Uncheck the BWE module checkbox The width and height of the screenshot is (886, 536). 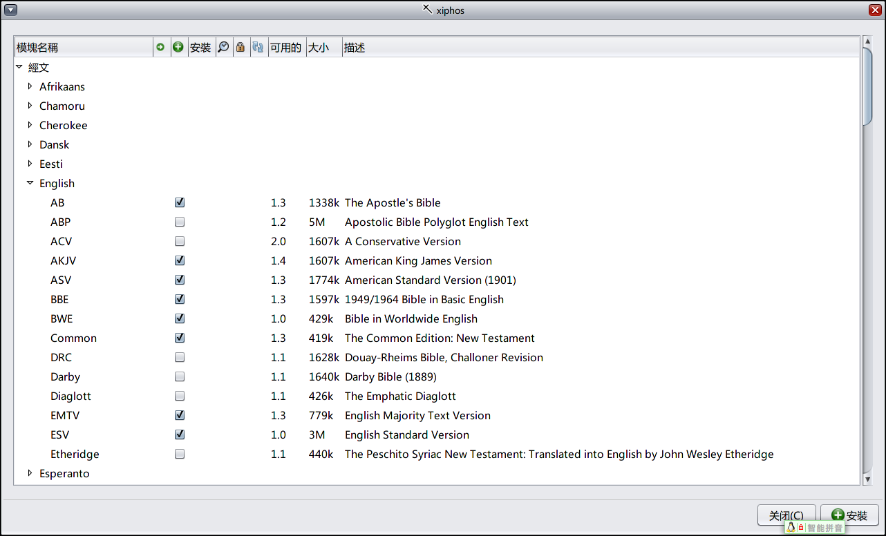pos(180,318)
